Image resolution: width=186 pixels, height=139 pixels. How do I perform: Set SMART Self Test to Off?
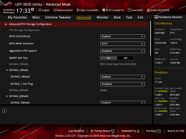pyautogui.click(x=125, y=58)
